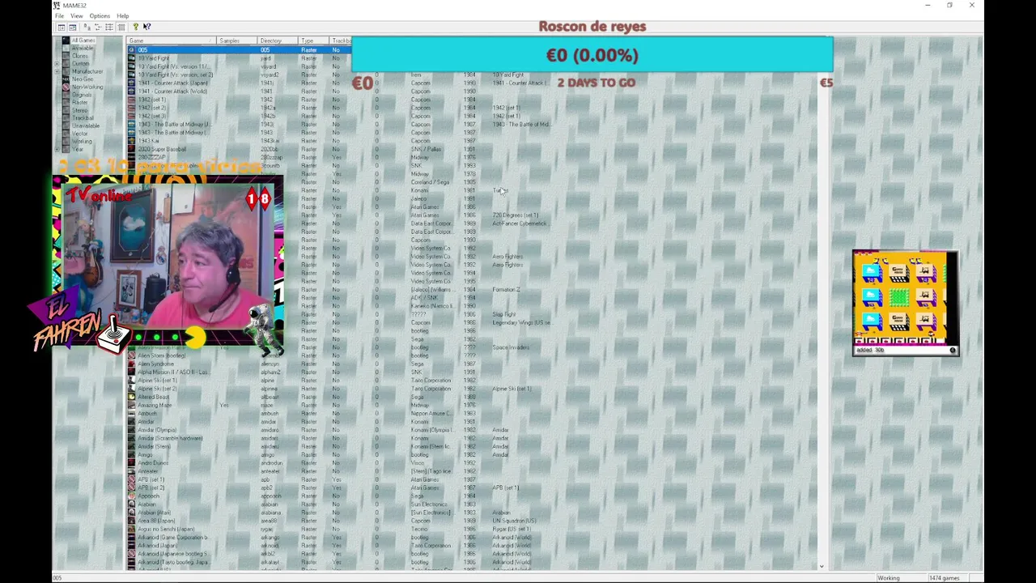1036x583 pixels.
Task: Select game Amigo
Action: point(145,454)
